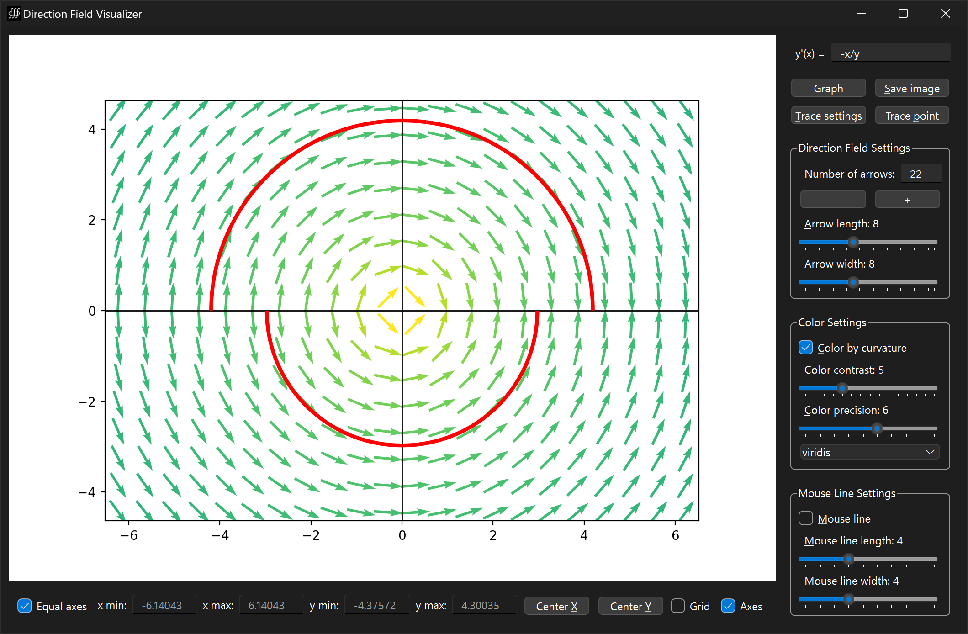Click the x min value field
The height and width of the screenshot is (634, 968).
[x=164, y=605]
